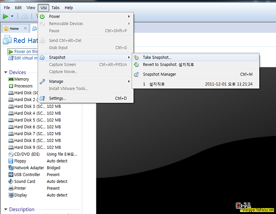Viewport: 276px width, 214px height.
Task: Expand the Removable Devices submenu arrow
Action: [x=129, y=23]
